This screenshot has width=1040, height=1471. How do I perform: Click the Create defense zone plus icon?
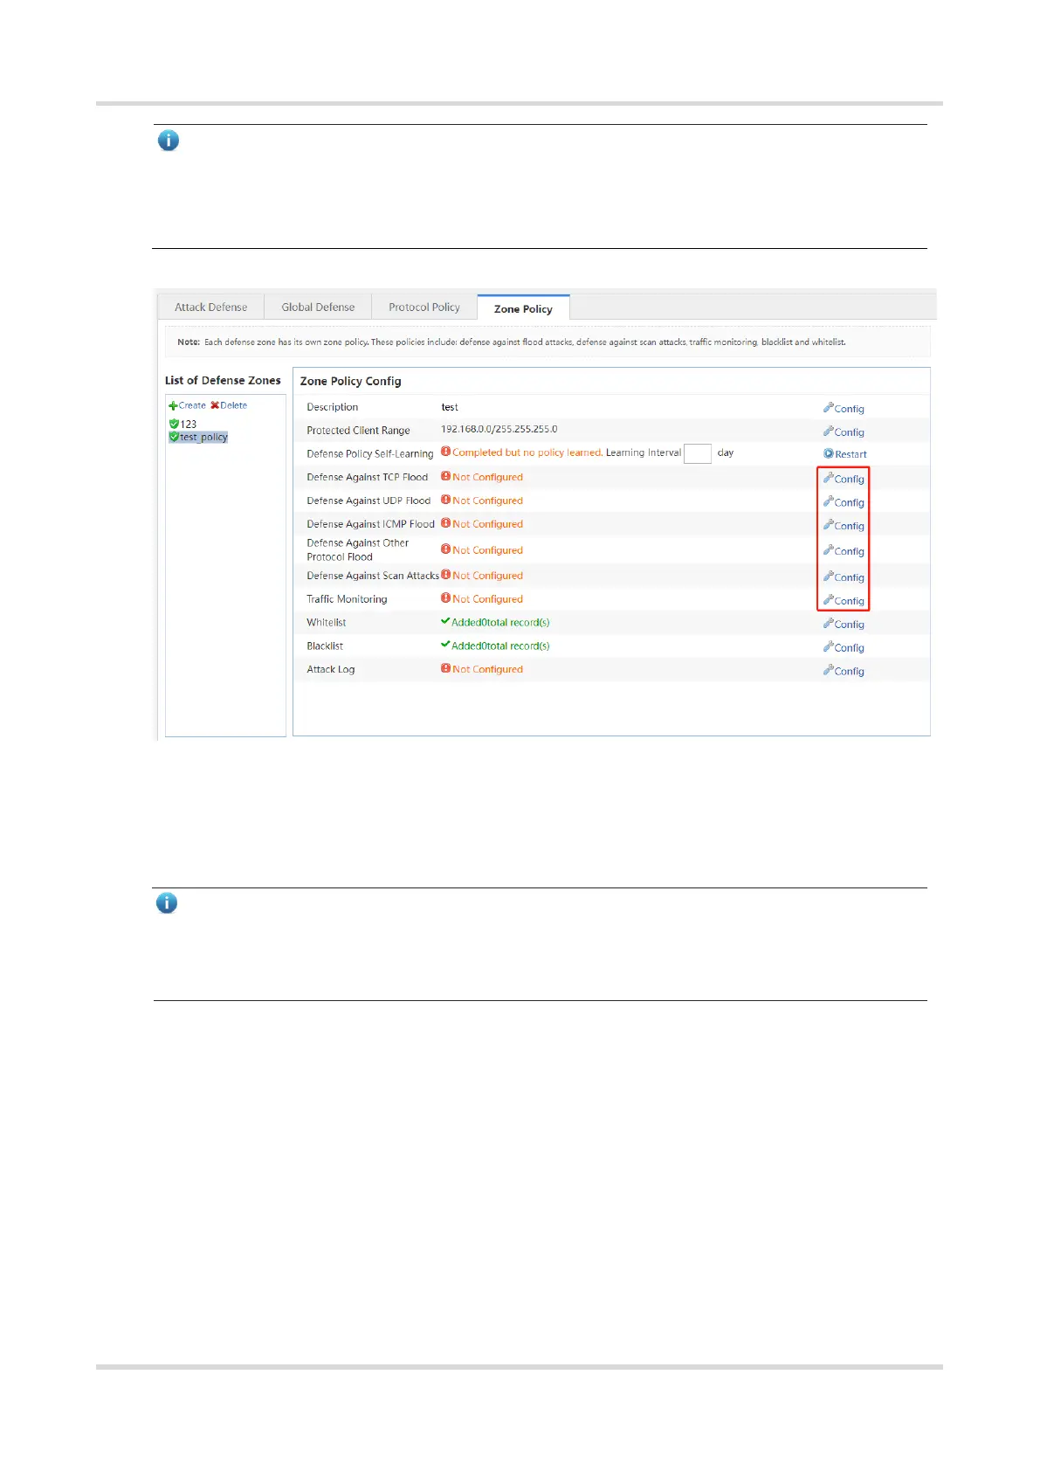pyautogui.click(x=173, y=406)
